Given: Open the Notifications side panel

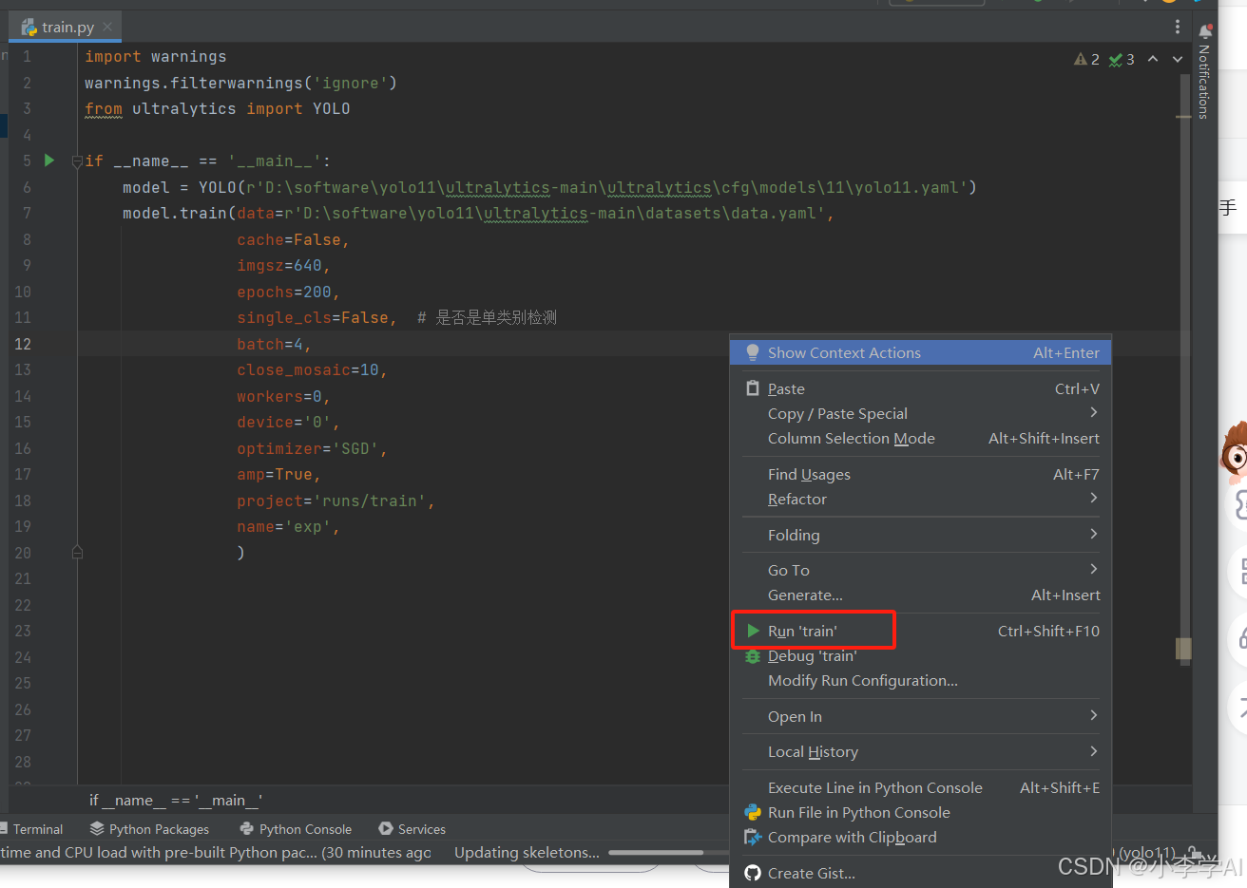Looking at the screenshot, I should pyautogui.click(x=1204, y=72).
